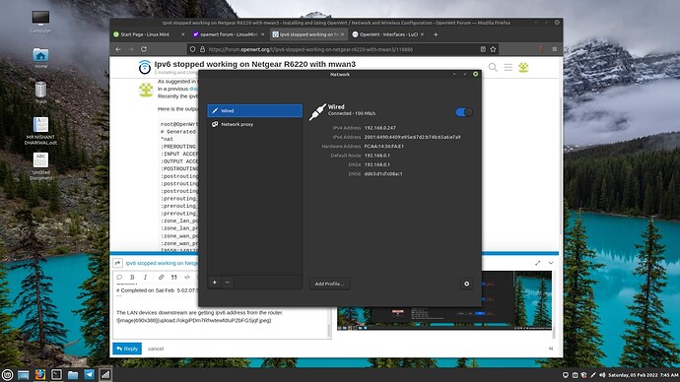Screen dimensions: 680x382
Task: Open network tray icon
Action: pos(593,375)
